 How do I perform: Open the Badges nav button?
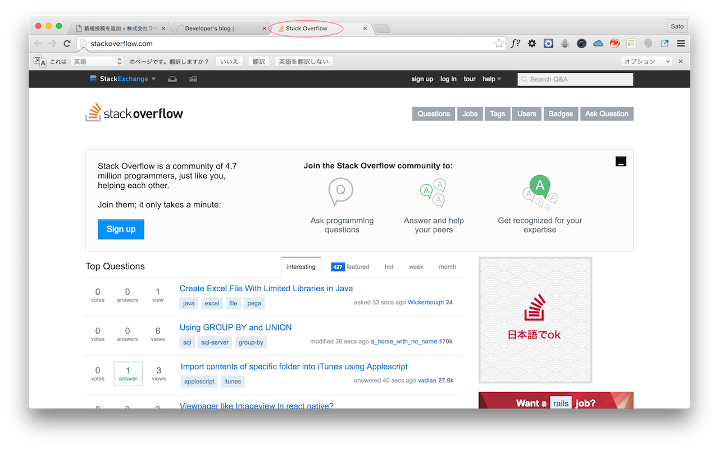click(561, 113)
